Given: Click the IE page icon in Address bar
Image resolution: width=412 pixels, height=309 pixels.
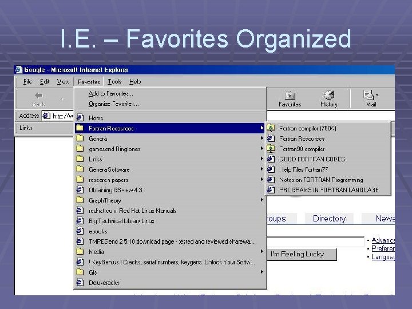Looking at the screenshot, I should pos(46,116).
